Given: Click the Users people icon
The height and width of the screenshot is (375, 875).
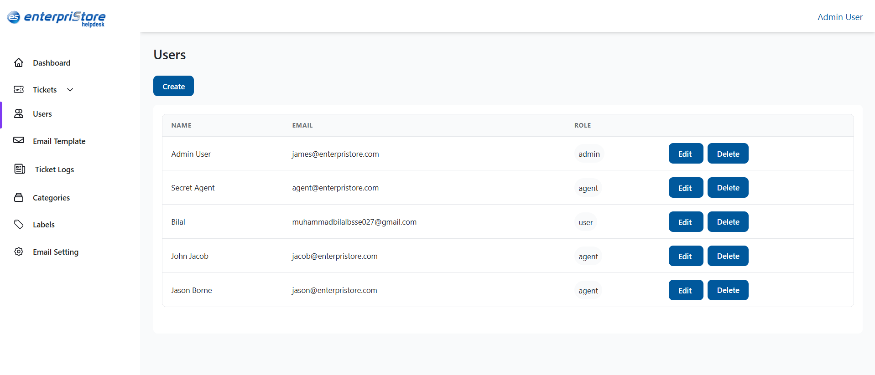Looking at the screenshot, I should [19, 113].
